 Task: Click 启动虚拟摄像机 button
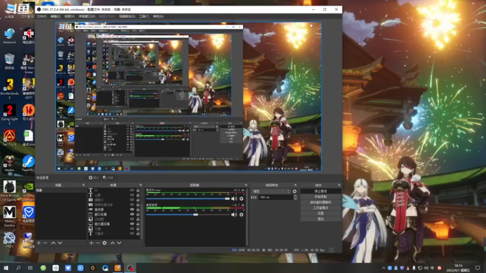321,203
